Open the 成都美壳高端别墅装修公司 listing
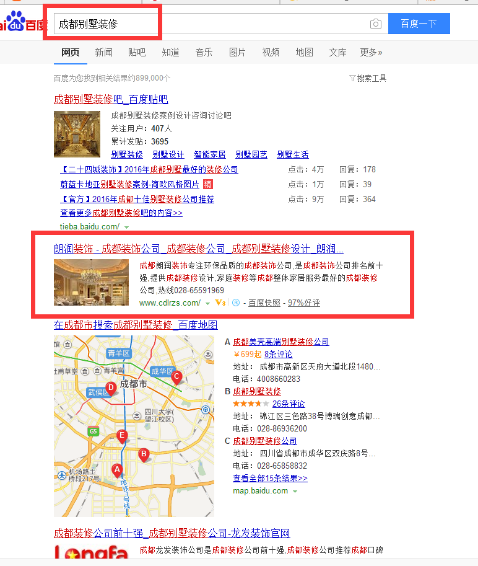478x566 pixels. pyautogui.click(x=281, y=342)
